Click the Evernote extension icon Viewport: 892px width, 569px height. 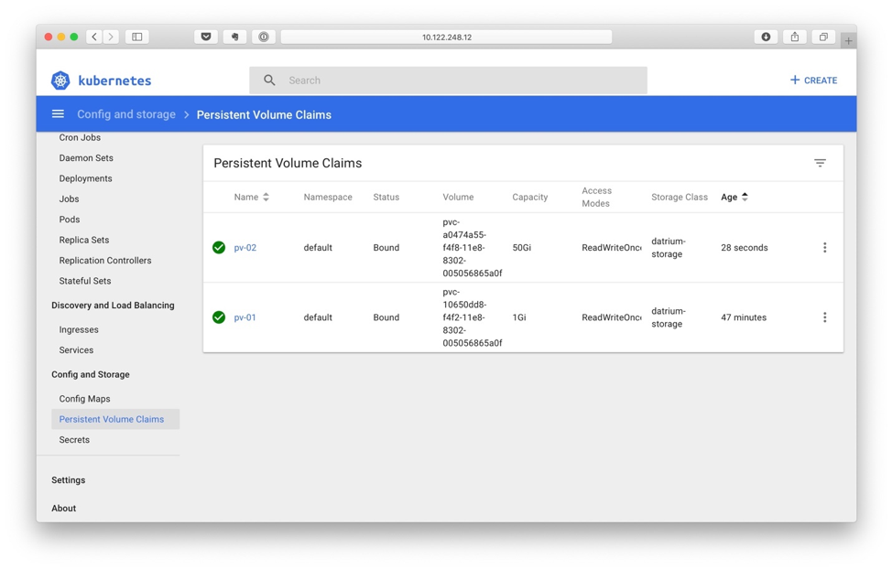pos(235,37)
